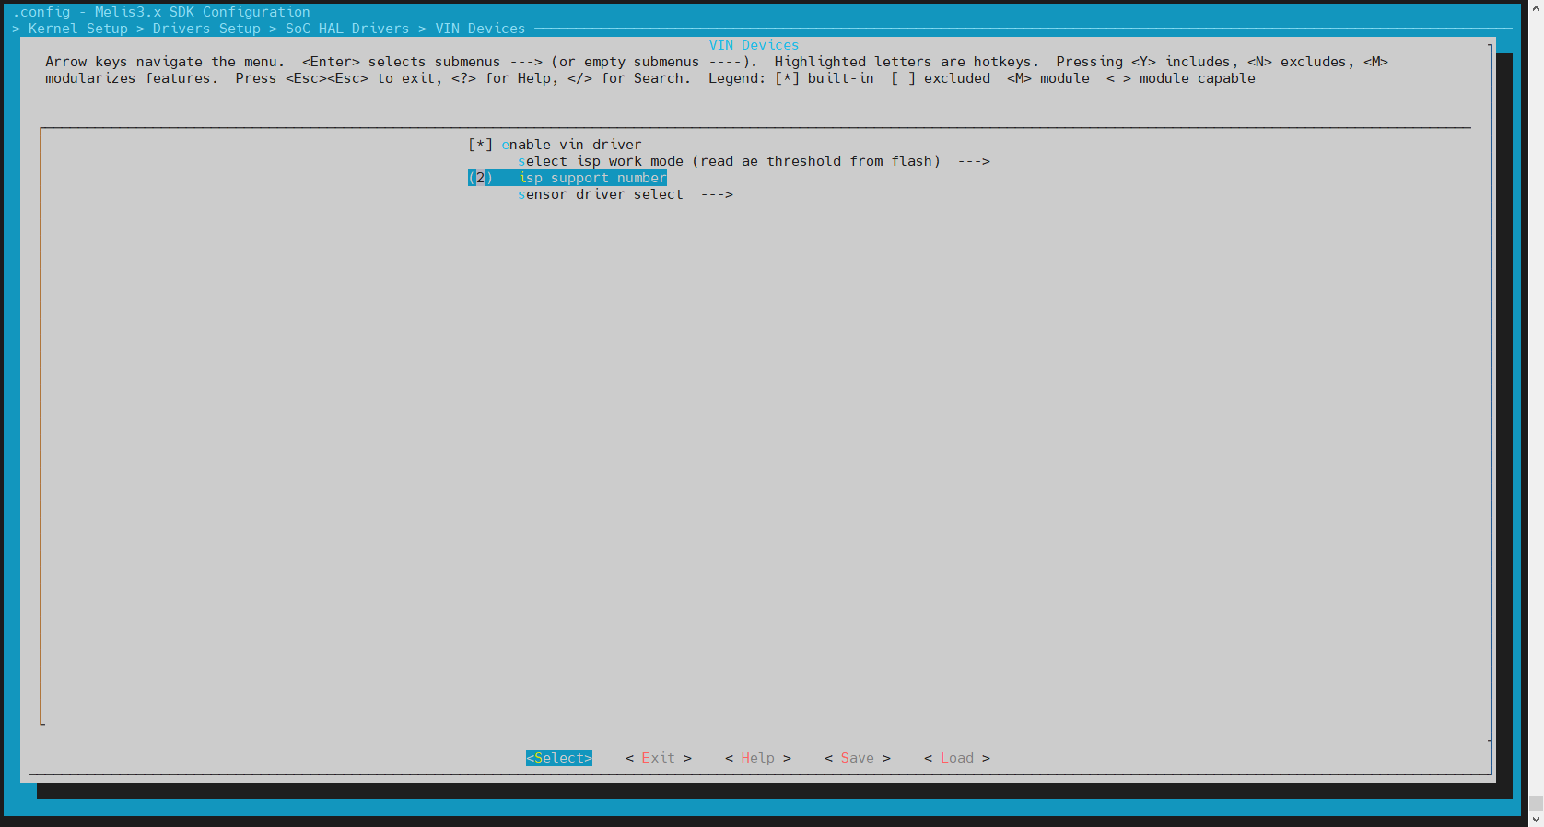Click Kernel Setup in the breadcrumb path
The image size is (1544, 827).
coord(78,29)
